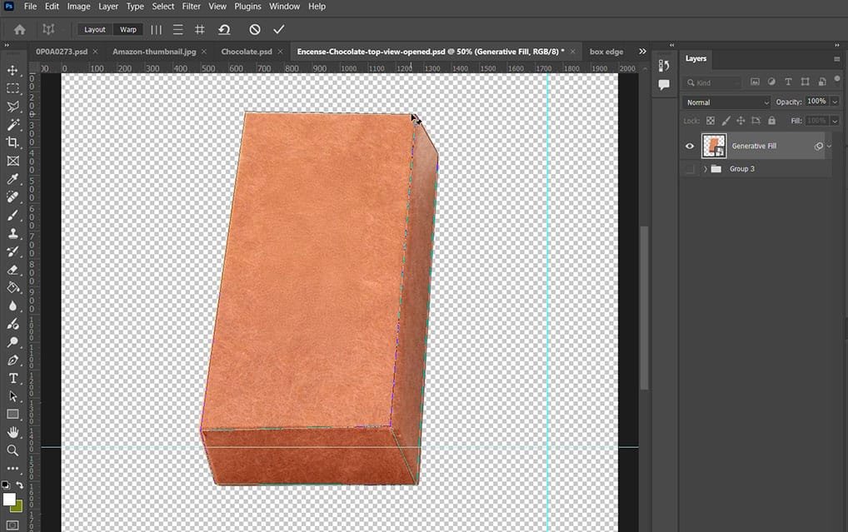848x532 pixels.
Task: Toggle type layer filter
Action: [788, 82]
